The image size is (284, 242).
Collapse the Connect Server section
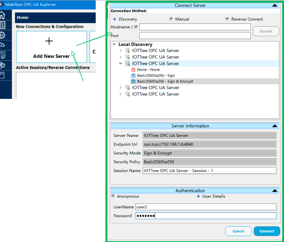coord(275,5)
